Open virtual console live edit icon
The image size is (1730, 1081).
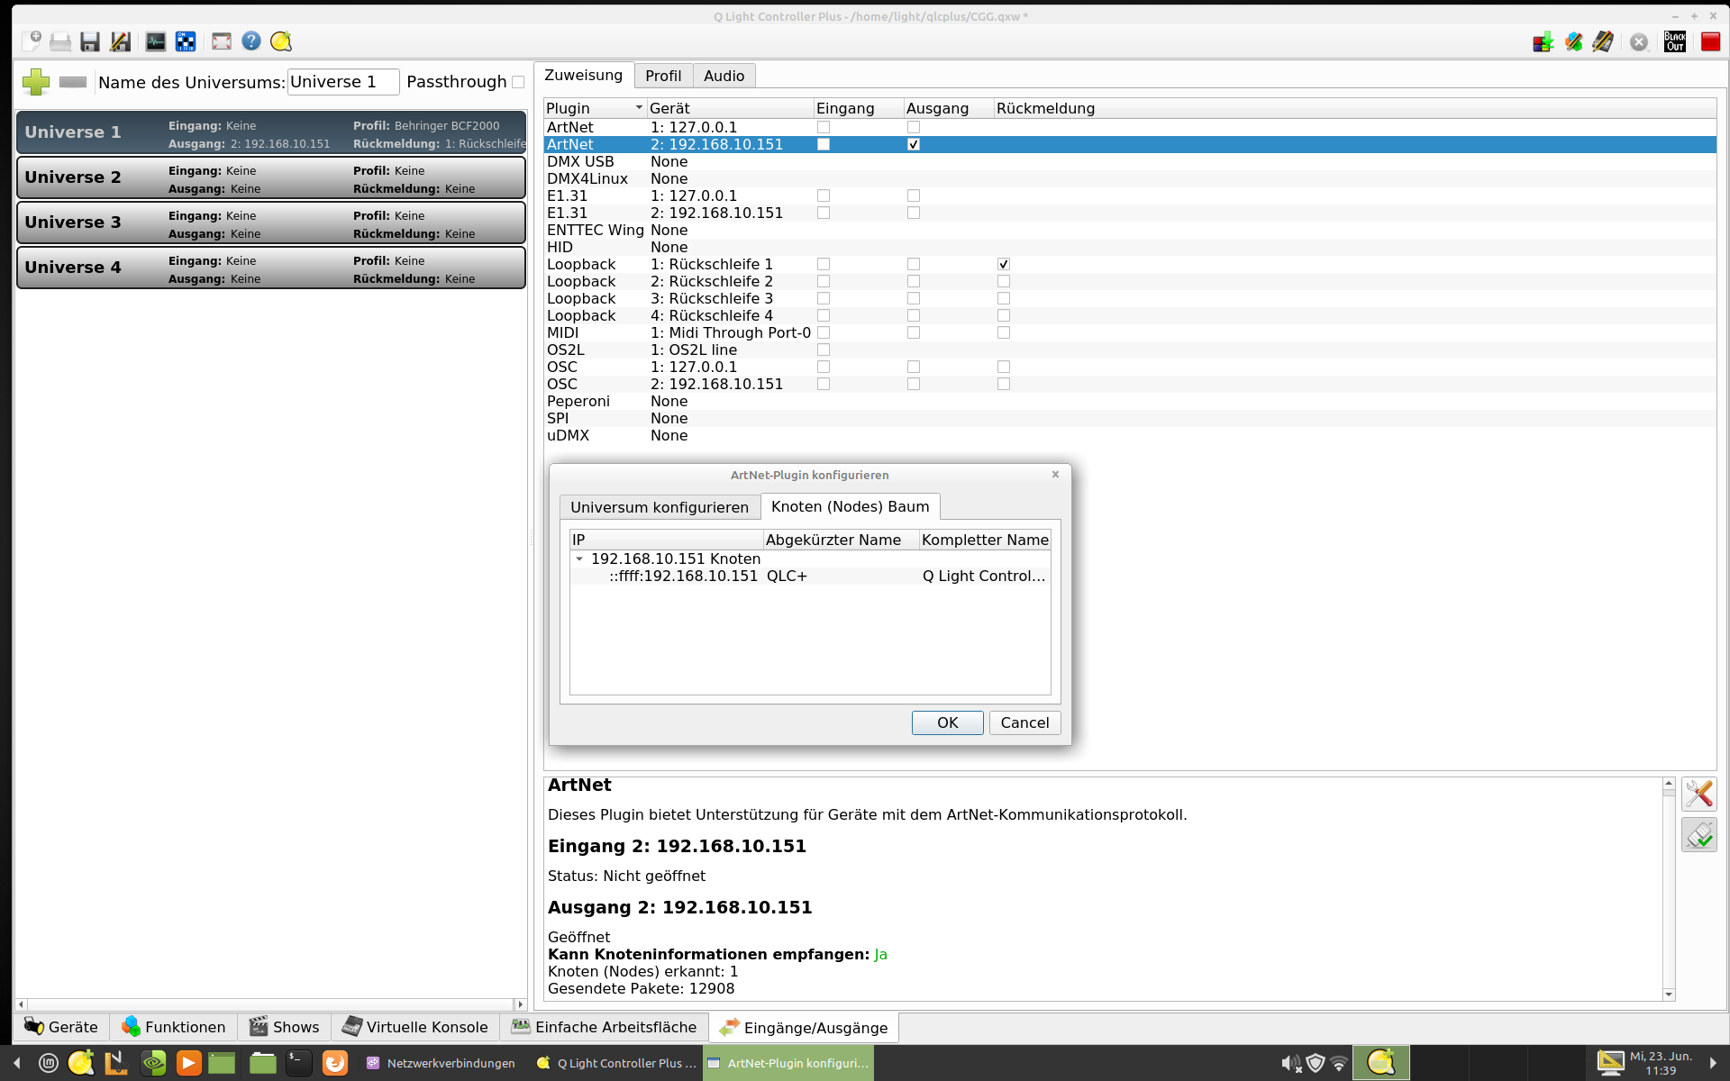click(1603, 41)
